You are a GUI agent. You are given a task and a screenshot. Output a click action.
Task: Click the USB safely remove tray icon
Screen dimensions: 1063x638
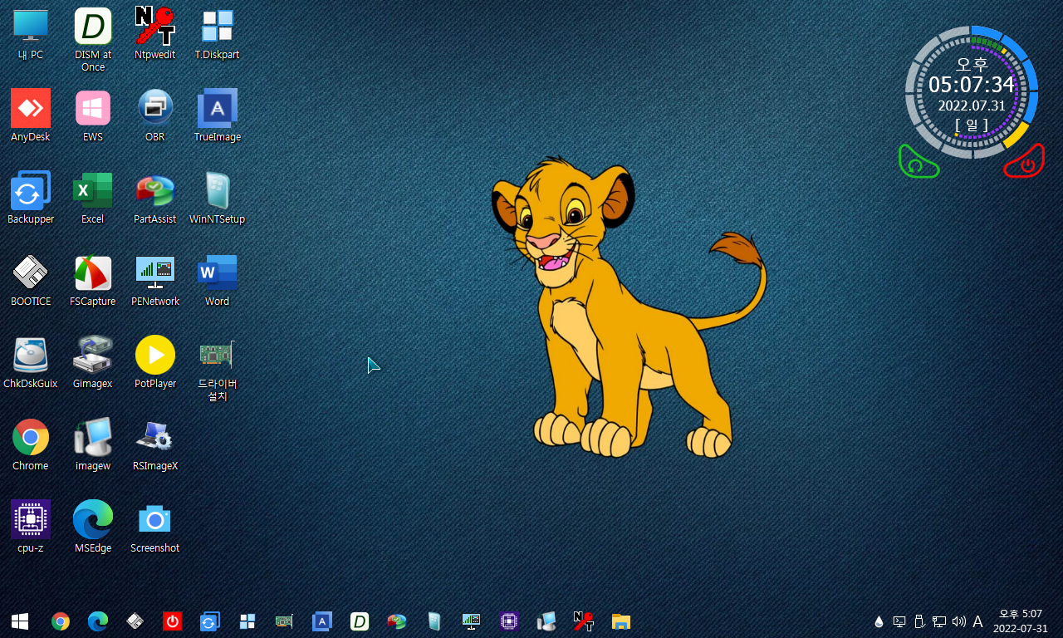point(919,621)
